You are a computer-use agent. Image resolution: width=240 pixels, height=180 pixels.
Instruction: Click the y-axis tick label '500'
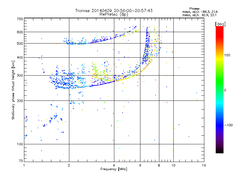click(x=20, y=43)
